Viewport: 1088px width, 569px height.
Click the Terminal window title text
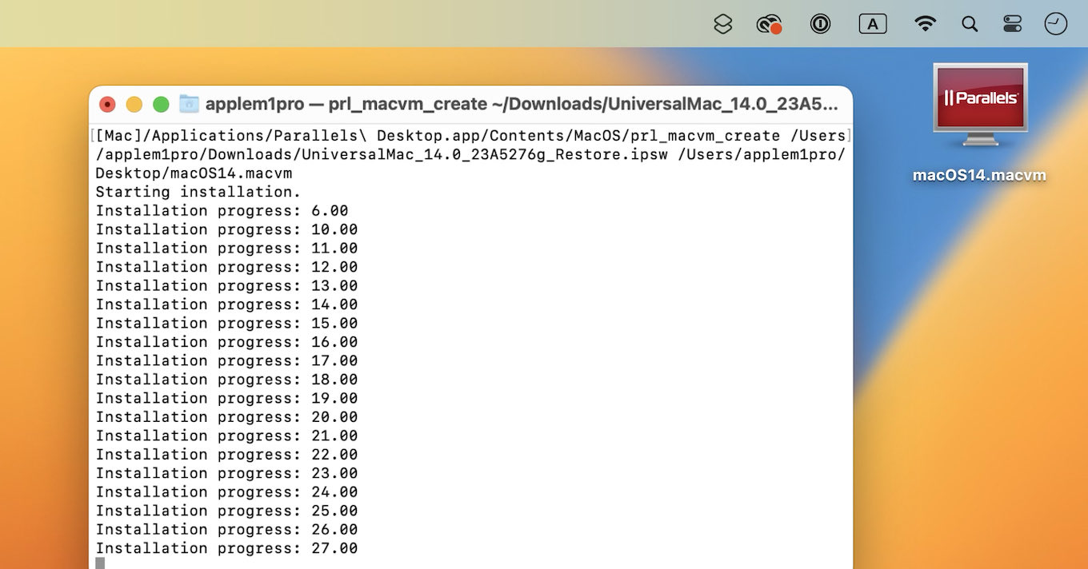[x=520, y=103]
